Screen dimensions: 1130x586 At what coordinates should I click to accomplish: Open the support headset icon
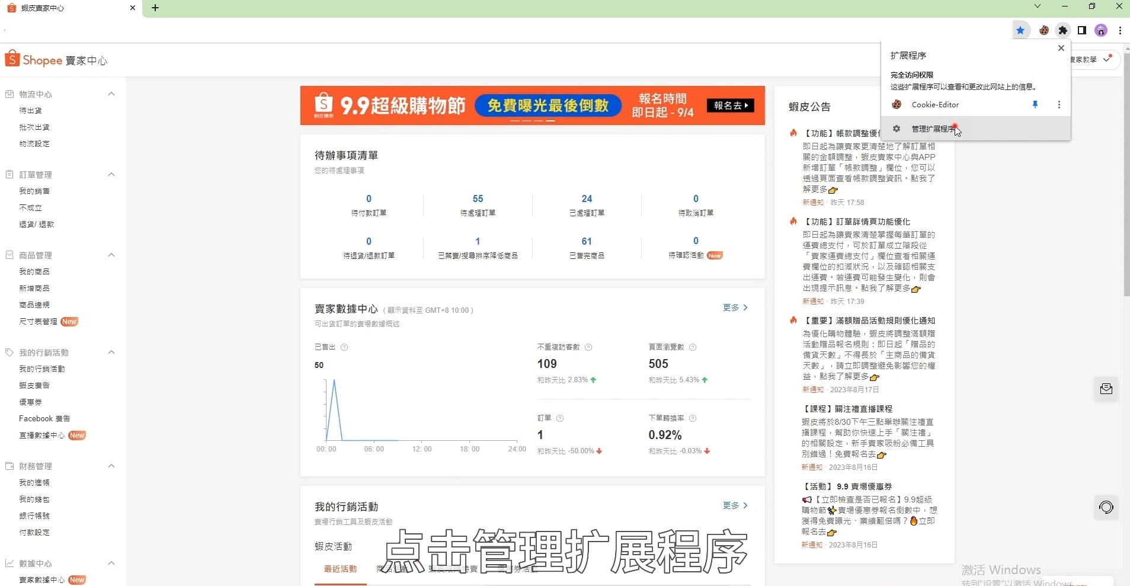coord(1106,507)
